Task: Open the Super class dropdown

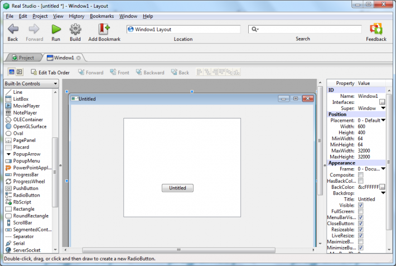Action: coord(383,108)
